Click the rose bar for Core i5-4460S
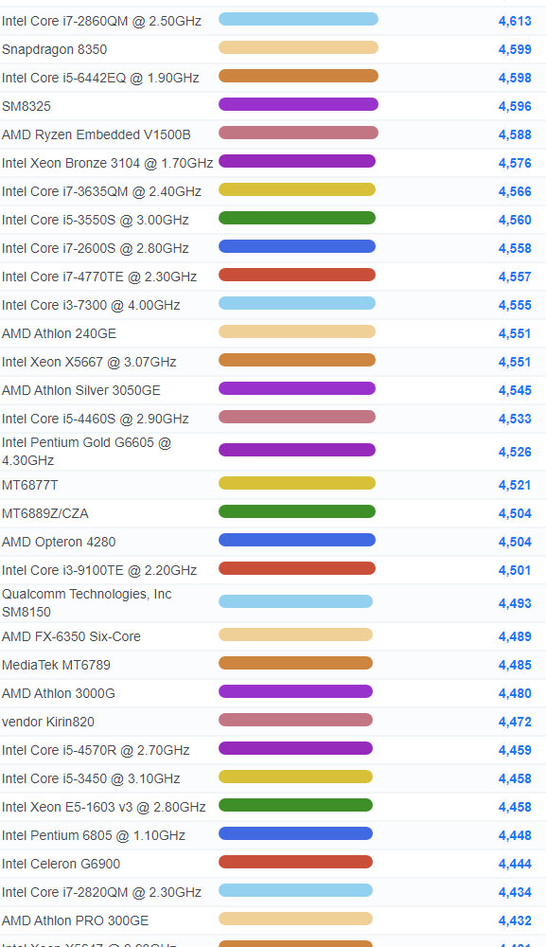This screenshot has height=947, width=546. coord(297,417)
